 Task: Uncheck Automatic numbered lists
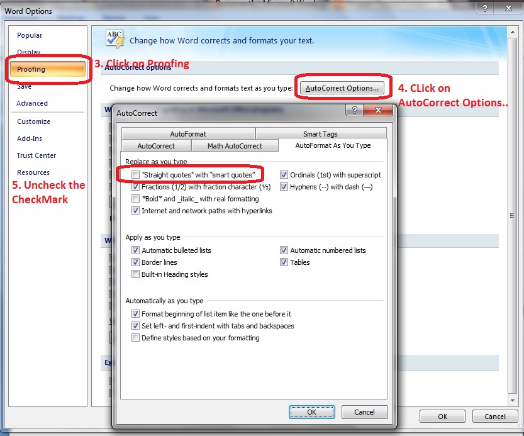(x=285, y=250)
